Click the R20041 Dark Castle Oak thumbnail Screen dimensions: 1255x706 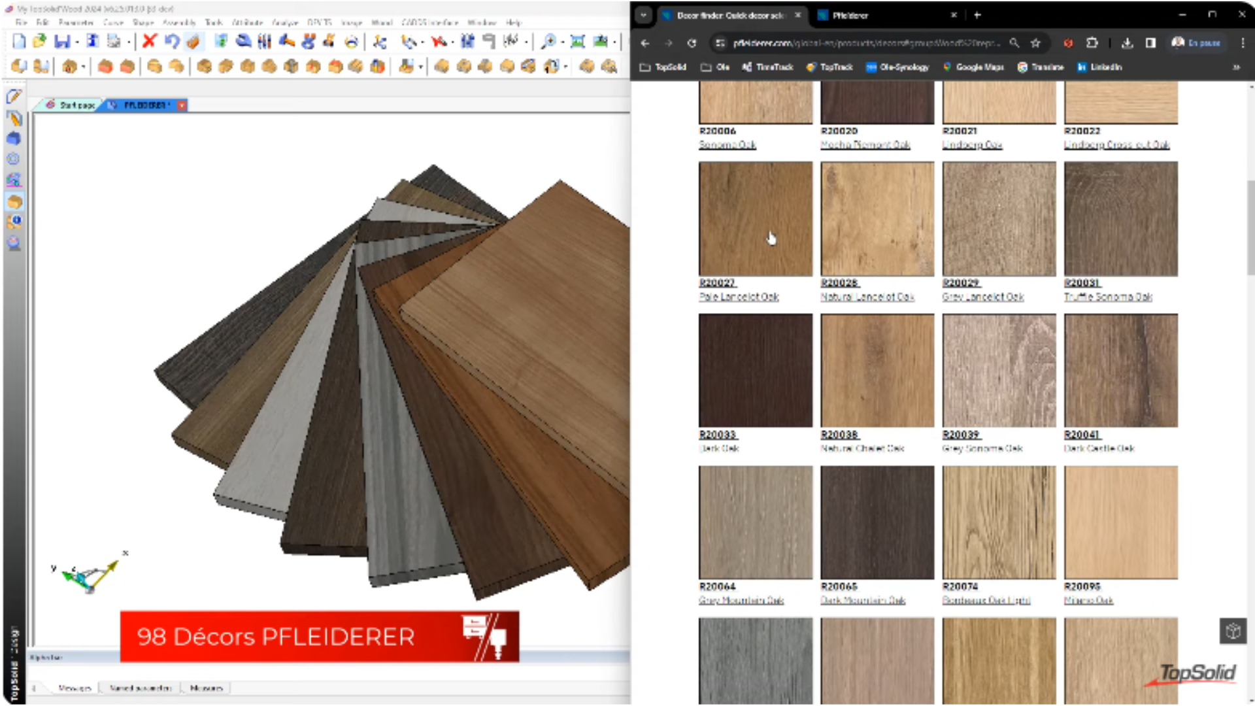click(1121, 370)
